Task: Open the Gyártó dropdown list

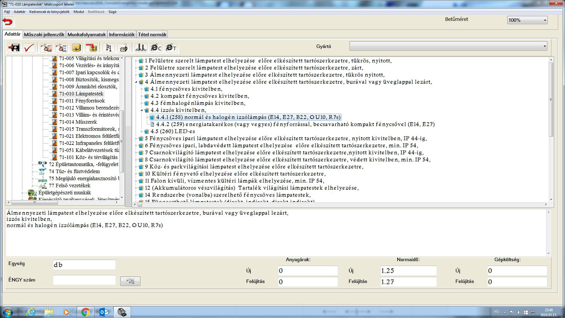Action: pyautogui.click(x=448, y=46)
